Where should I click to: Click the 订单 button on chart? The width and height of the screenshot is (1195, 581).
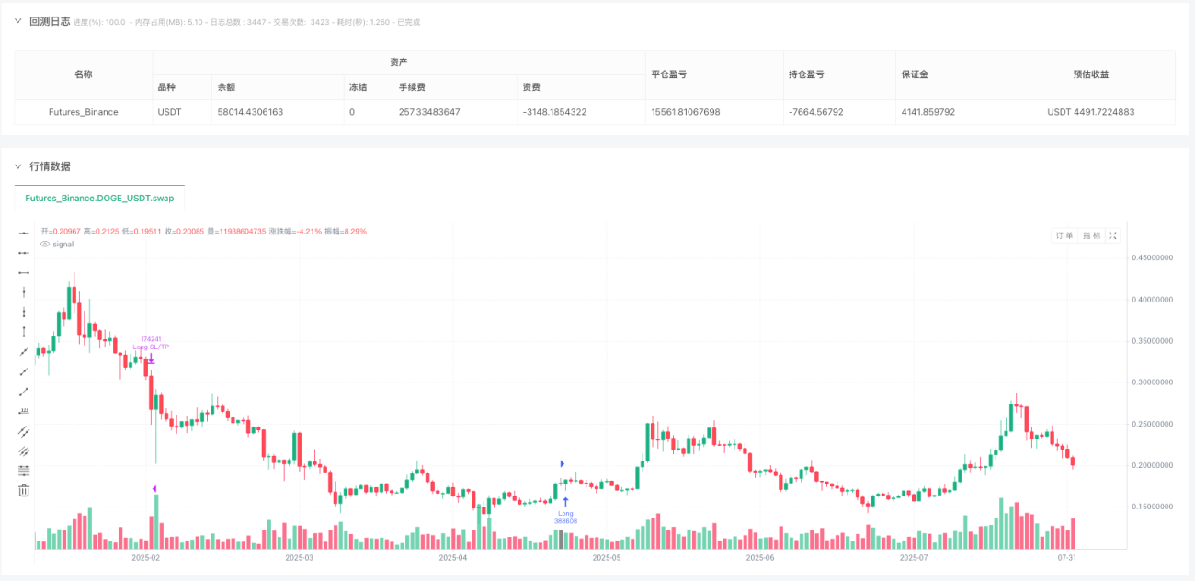click(1064, 236)
